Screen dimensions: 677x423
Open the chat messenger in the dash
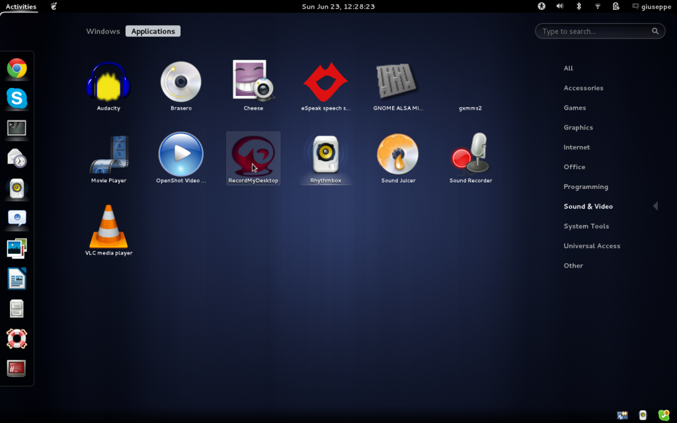click(17, 218)
